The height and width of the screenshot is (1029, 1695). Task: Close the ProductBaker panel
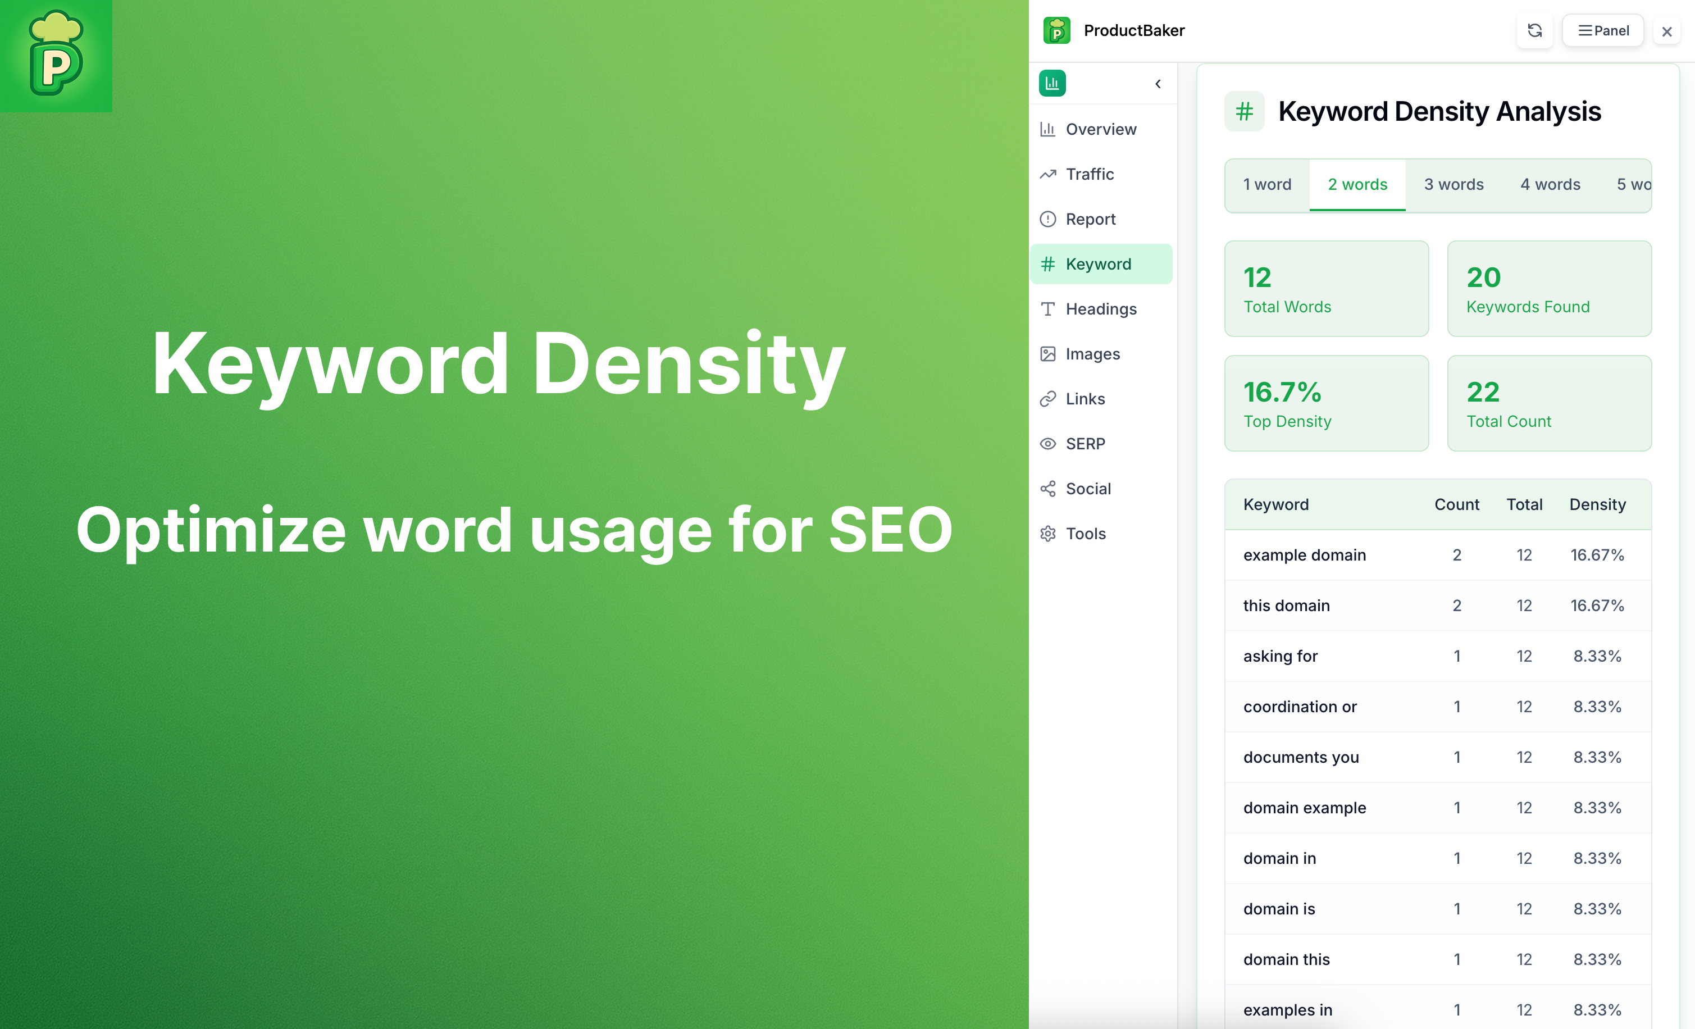pos(1666,31)
